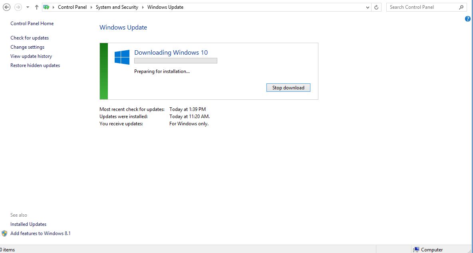Click '0 items' in status bar

(8, 250)
